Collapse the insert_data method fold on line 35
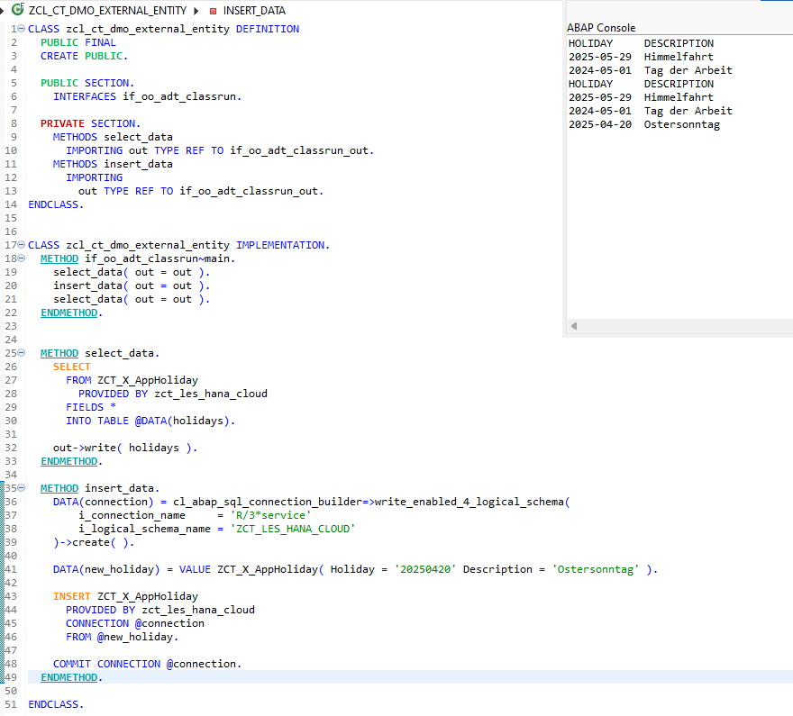 22,488
